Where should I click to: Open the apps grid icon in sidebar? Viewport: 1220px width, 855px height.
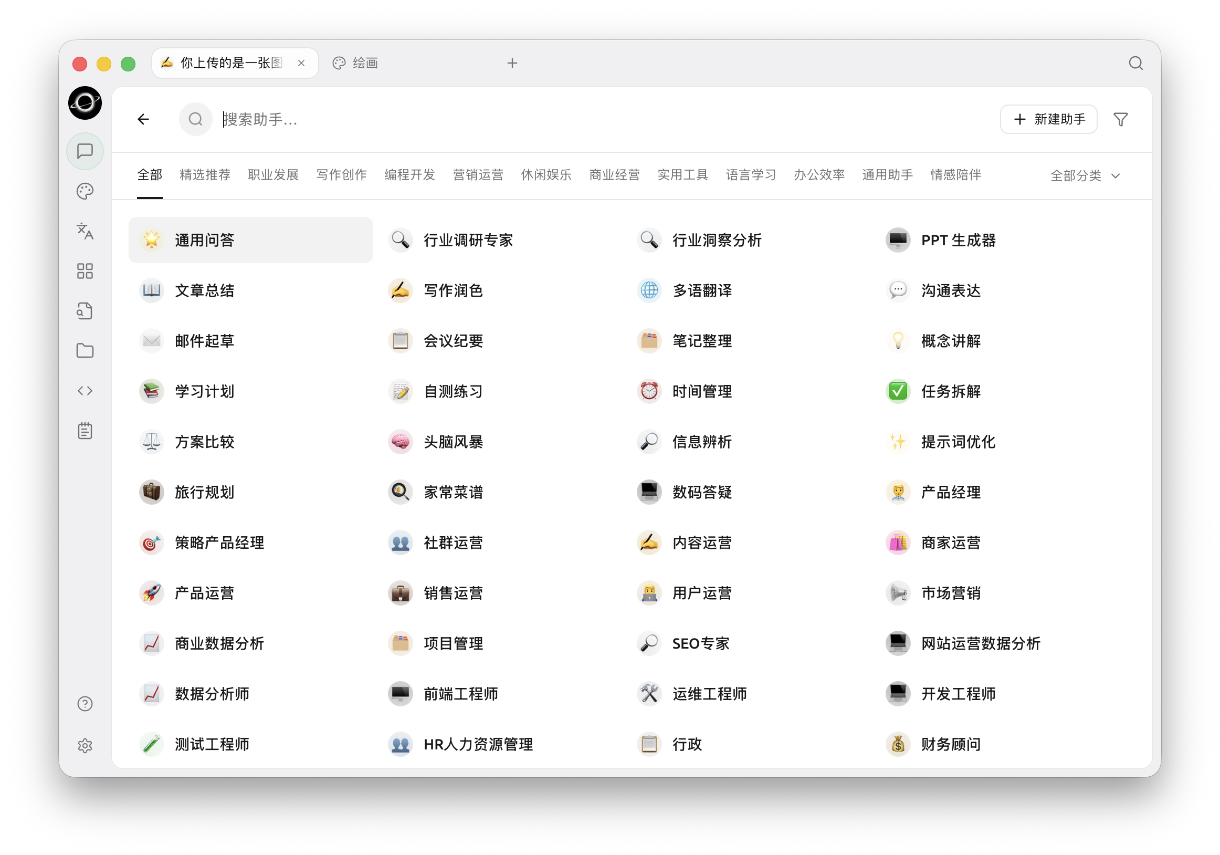point(85,271)
